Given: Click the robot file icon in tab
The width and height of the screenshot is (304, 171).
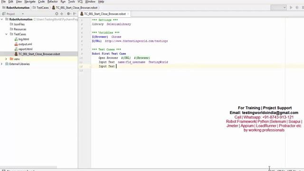Looking at the screenshot, I should click(x=82, y=14).
